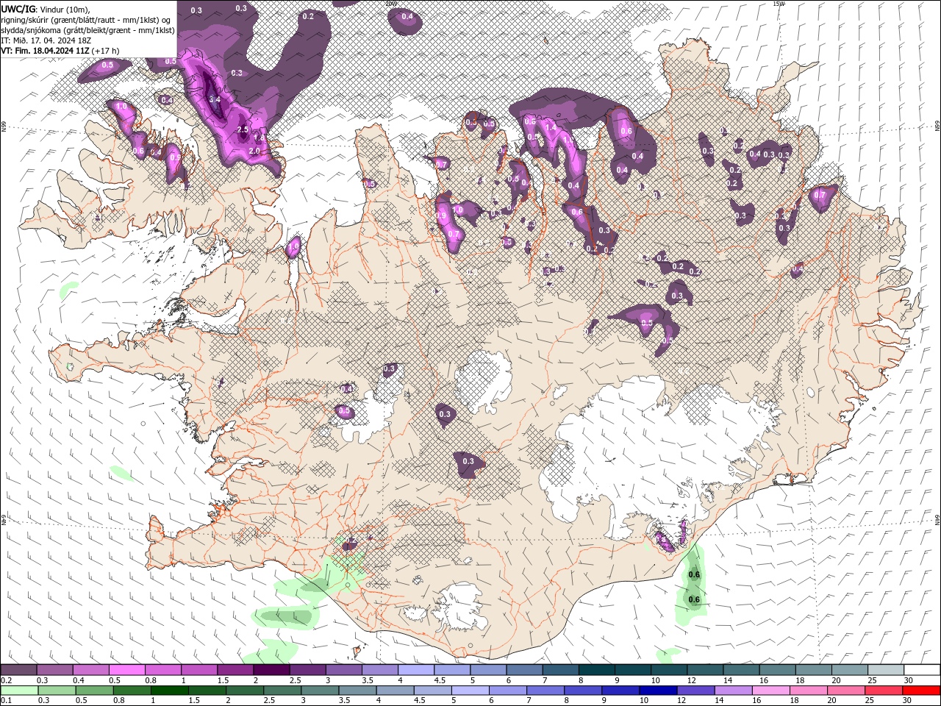Pick the bottom-row swatch between 0.5 and 0.8
Viewport: 941px width, 706px height.
pyautogui.click(x=96, y=691)
